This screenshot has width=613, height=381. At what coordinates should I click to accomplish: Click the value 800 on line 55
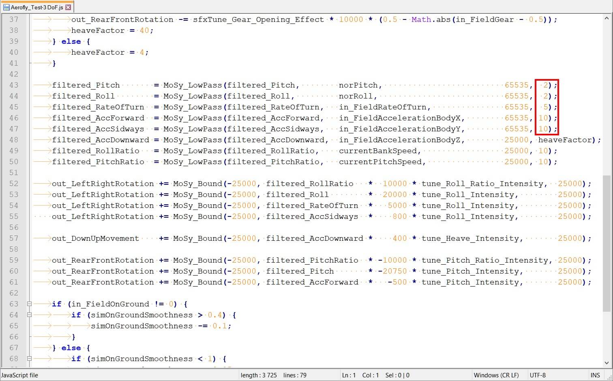click(x=400, y=216)
